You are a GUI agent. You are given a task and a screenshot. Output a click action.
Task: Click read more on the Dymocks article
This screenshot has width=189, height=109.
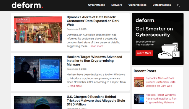tap(97, 46)
